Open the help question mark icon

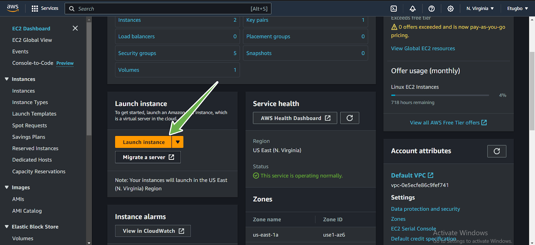click(432, 9)
